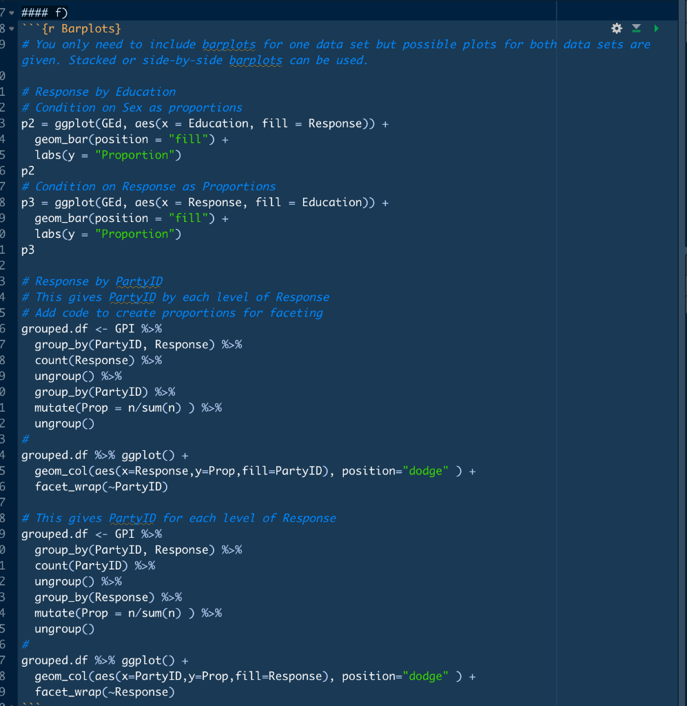The height and width of the screenshot is (706, 687).
Task: Click 'geom_col(aes(x=PartyID,y=Prop,fill=Response)' line
Action: pos(255,676)
